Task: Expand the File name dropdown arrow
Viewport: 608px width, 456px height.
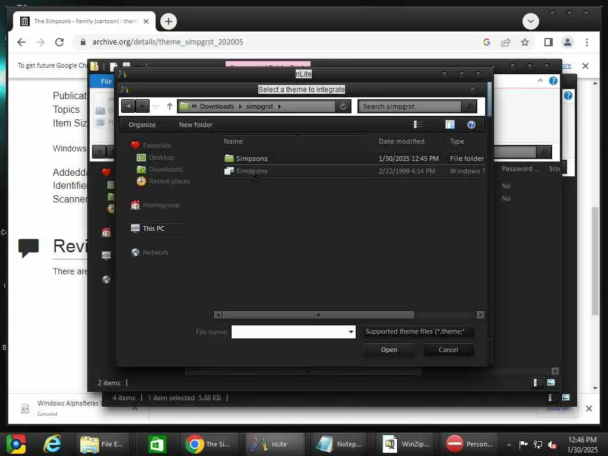Action: click(351, 332)
